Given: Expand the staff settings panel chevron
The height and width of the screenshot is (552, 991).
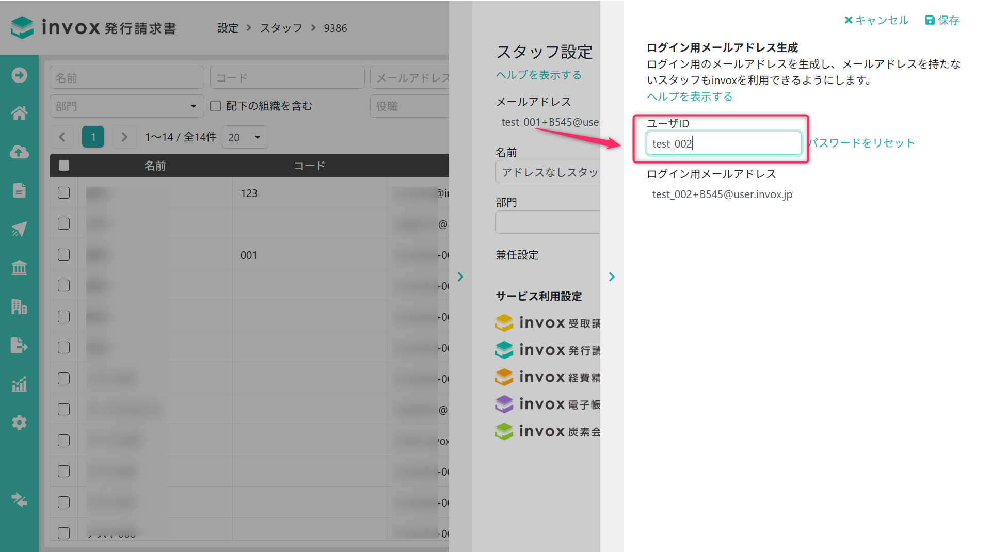Looking at the screenshot, I should click(x=612, y=277).
